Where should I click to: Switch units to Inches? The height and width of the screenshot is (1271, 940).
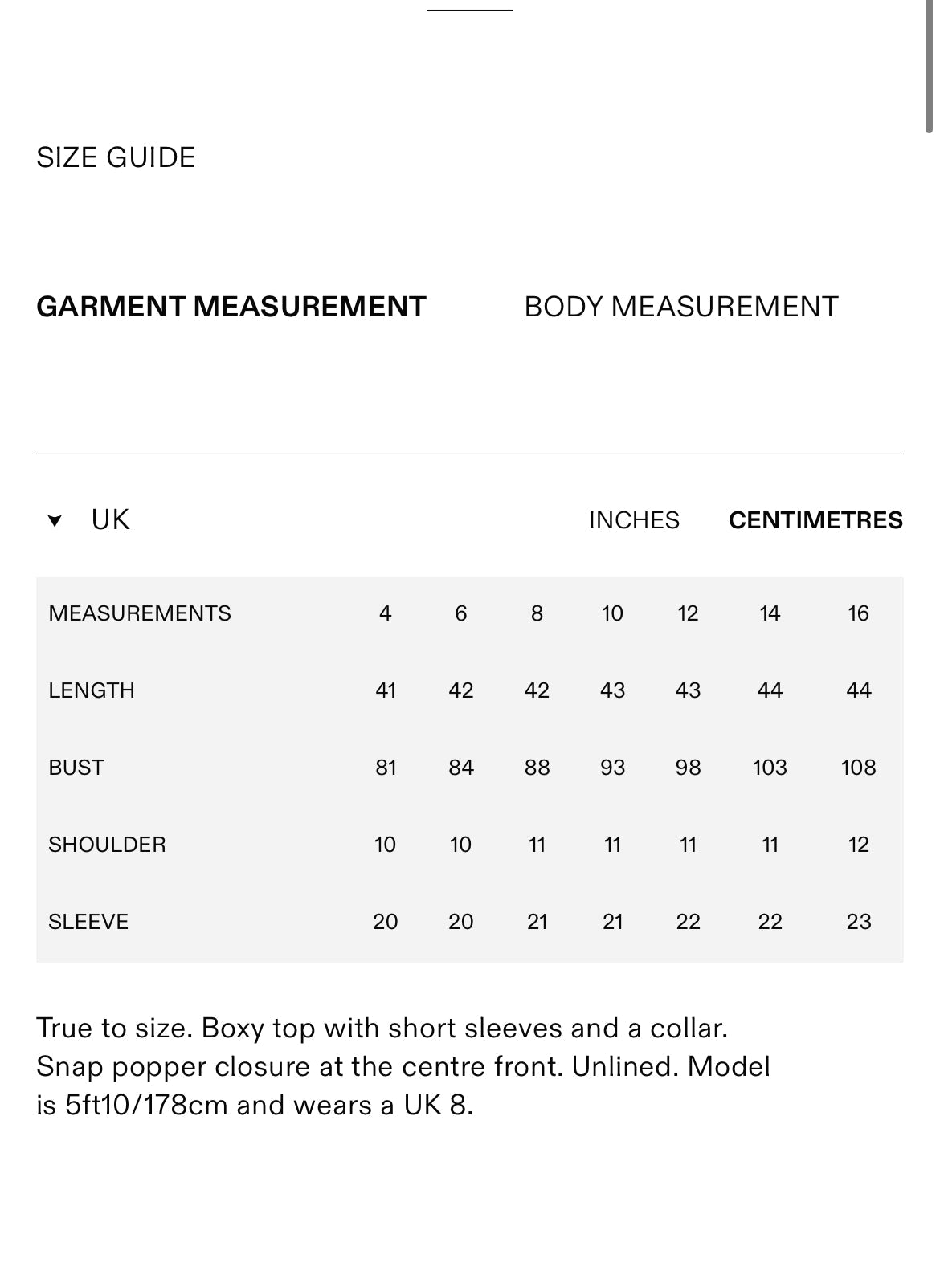pos(634,520)
